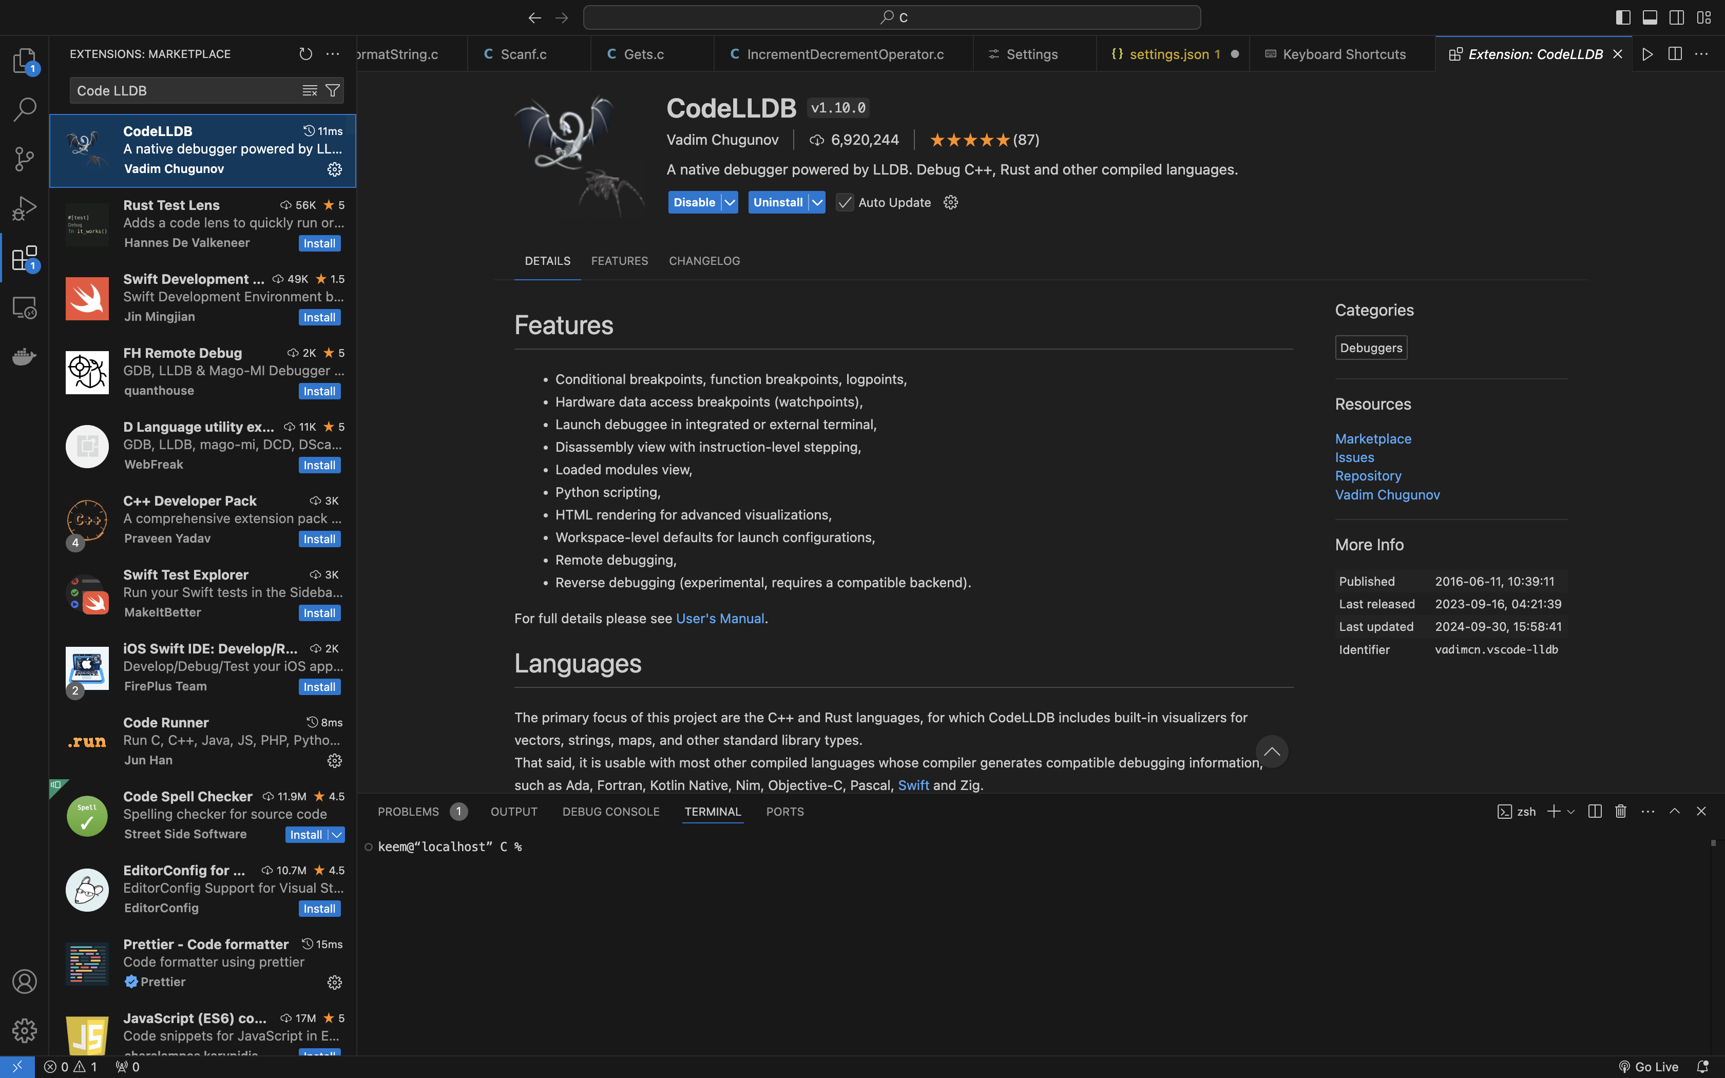Go forward in navigation history
This screenshot has width=1725, height=1078.
pyautogui.click(x=562, y=18)
